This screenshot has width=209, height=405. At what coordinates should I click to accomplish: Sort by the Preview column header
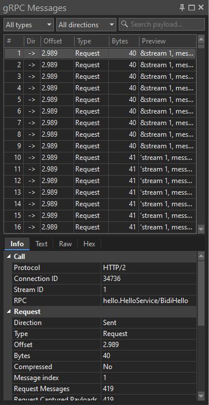point(168,41)
